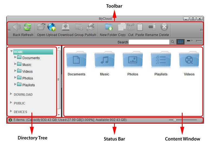The image size is (210, 144).
Task: Click the Upload globe icon
Action: point(51,27)
